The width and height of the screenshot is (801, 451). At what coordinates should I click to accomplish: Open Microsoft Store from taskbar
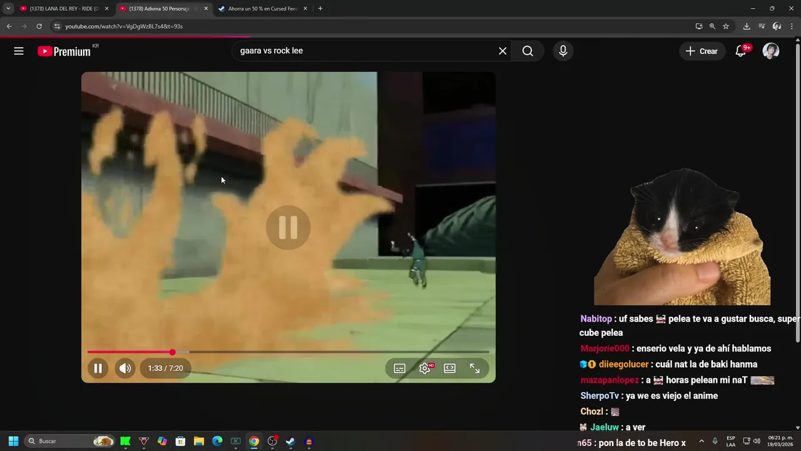click(x=180, y=441)
